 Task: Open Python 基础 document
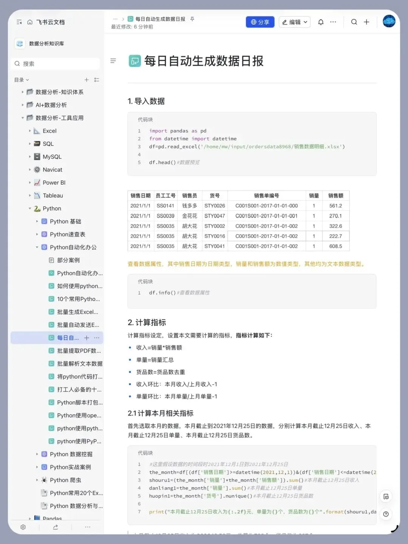click(65, 221)
